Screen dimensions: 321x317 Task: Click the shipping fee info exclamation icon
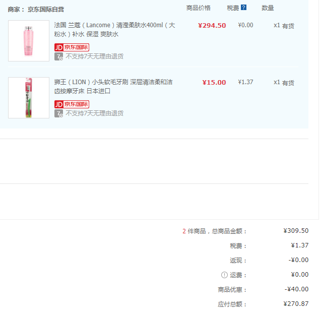coord(224,275)
